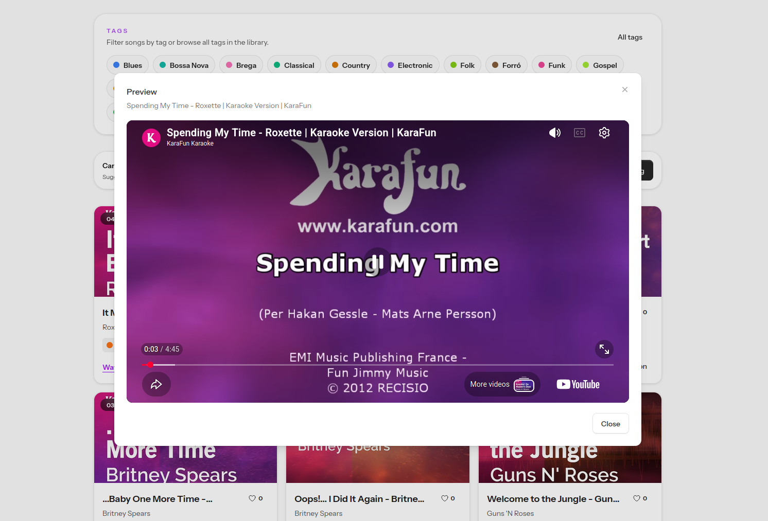Enter fullscreen with the expand arrows icon
This screenshot has height=521, width=768.
click(x=604, y=350)
